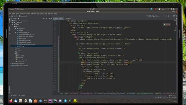186x105 pixels.
Task: Click index.html in navigation breadcrumb
Action: click(23, 16)
